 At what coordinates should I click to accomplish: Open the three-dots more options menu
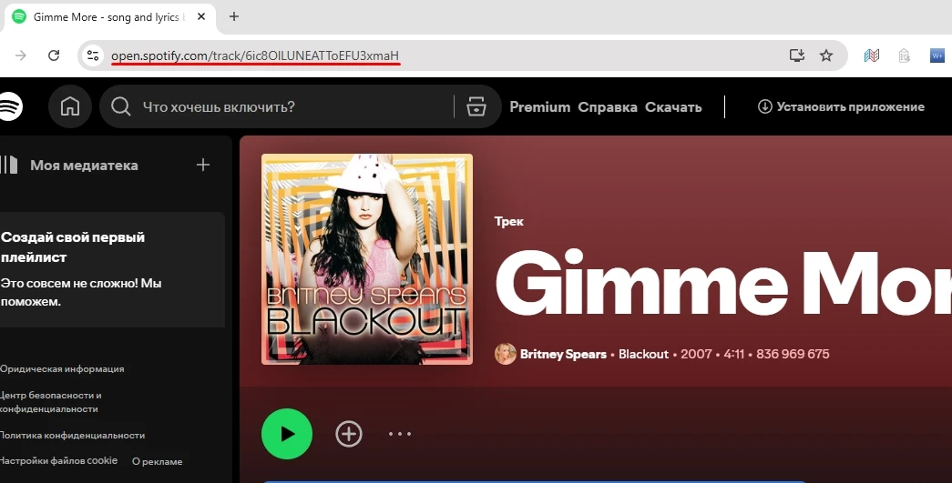pyautogui.click(x=400, y=434)
